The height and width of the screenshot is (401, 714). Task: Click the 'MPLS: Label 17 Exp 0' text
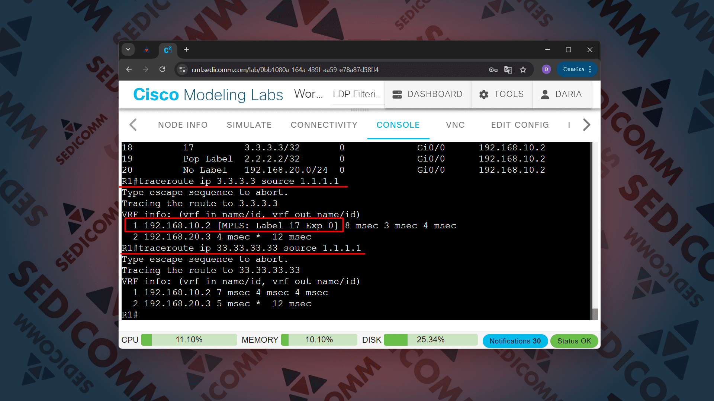pos(278,226)
